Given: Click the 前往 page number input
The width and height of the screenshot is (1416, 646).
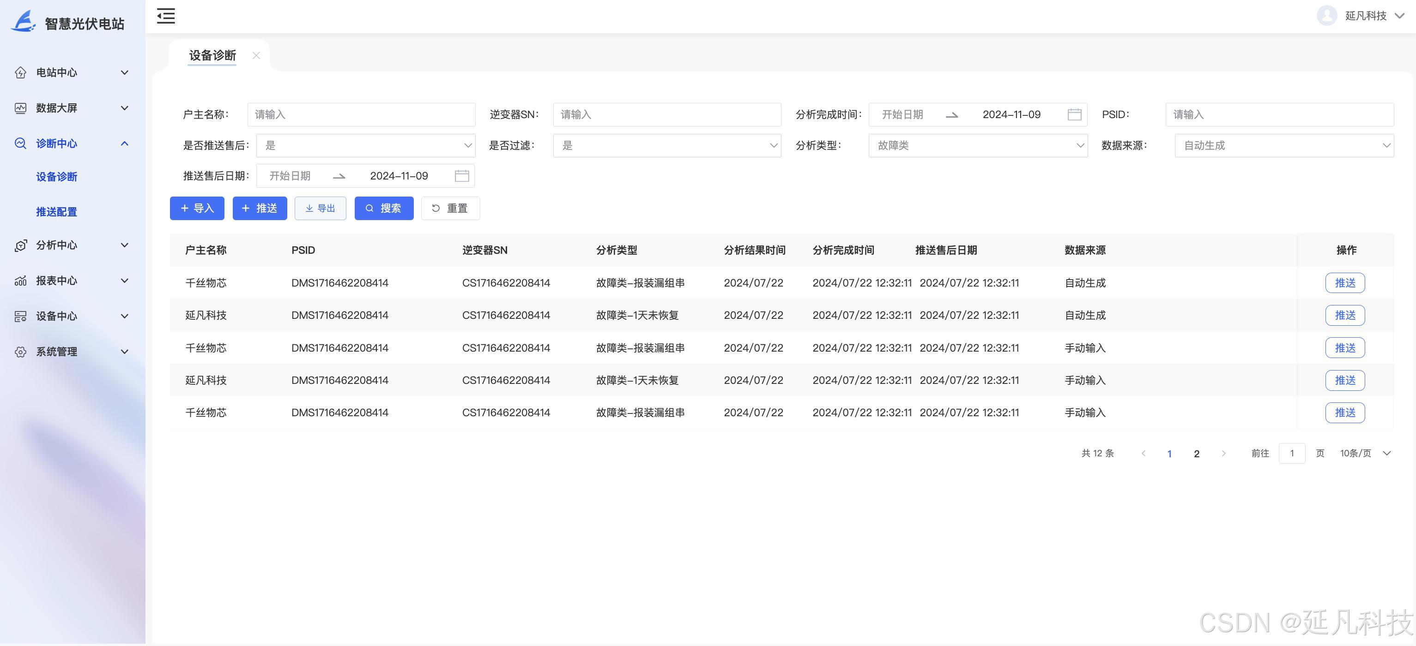Looking at the screenshot, I should 1292,453.
